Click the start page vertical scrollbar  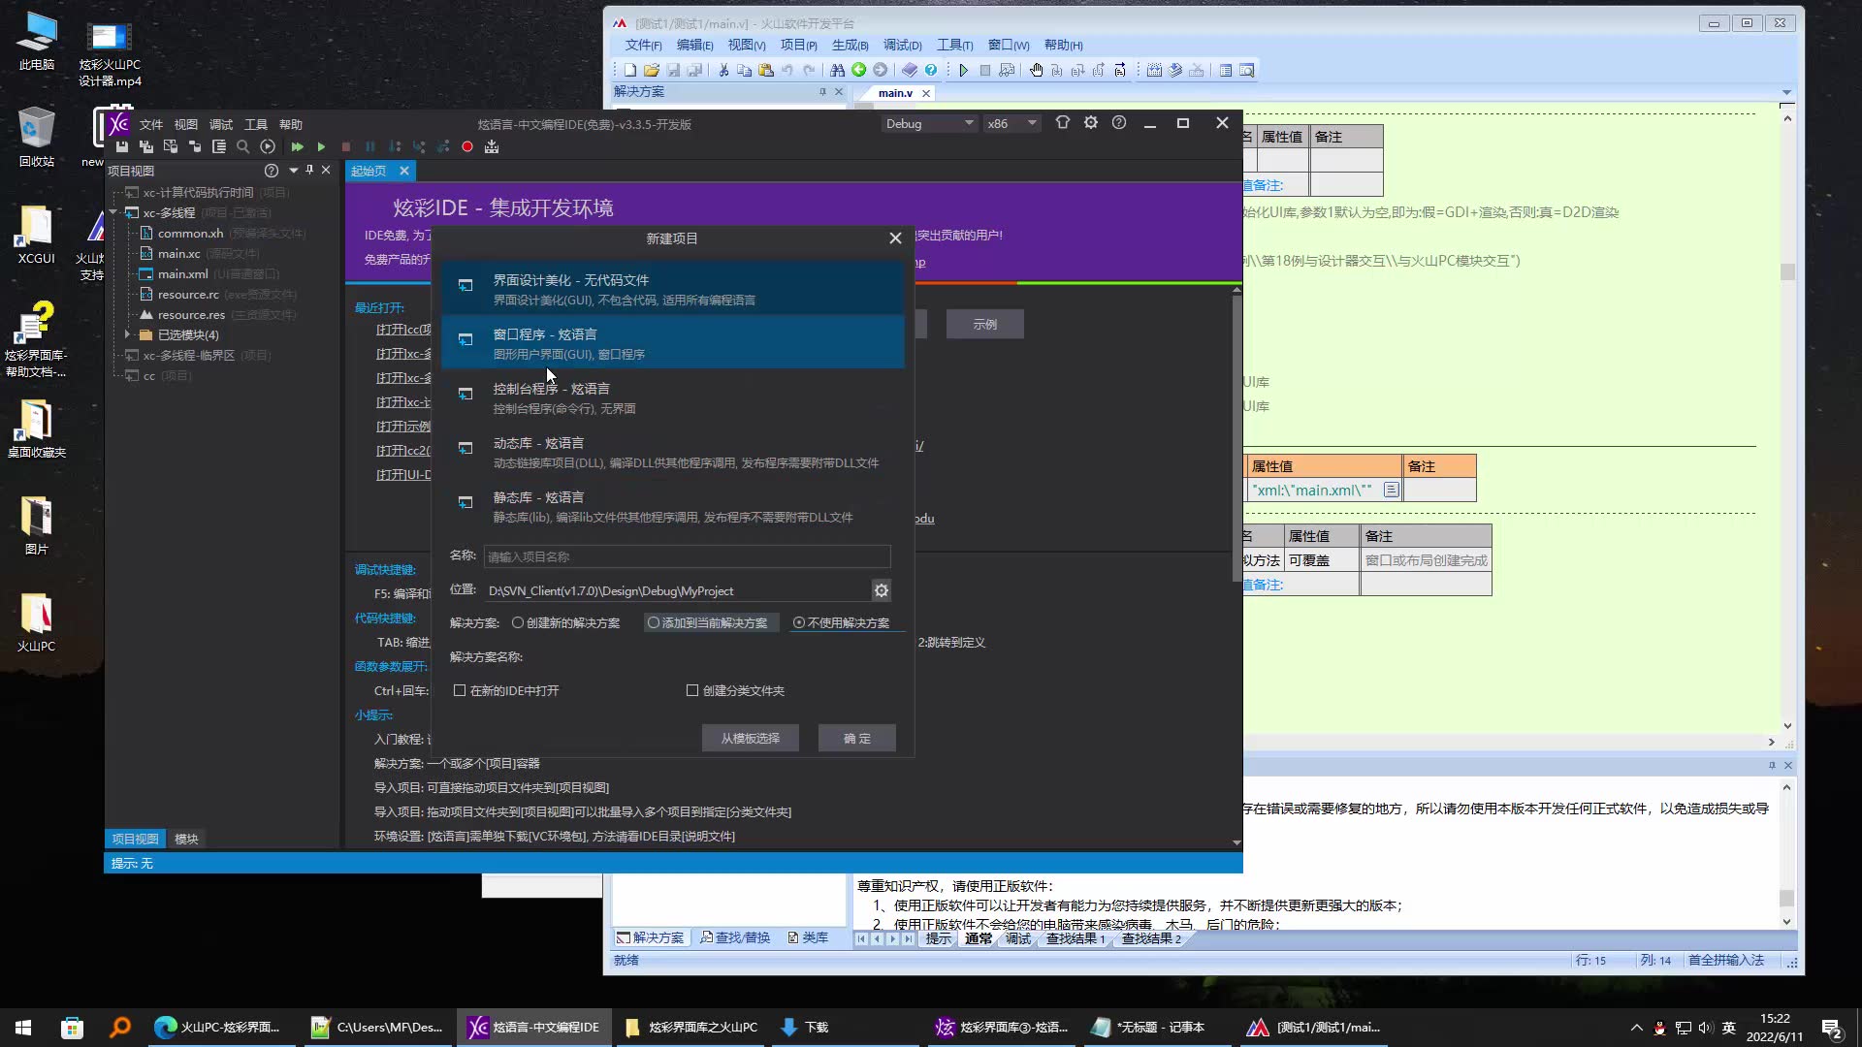pyautogui.click(x=1236, y=436)
